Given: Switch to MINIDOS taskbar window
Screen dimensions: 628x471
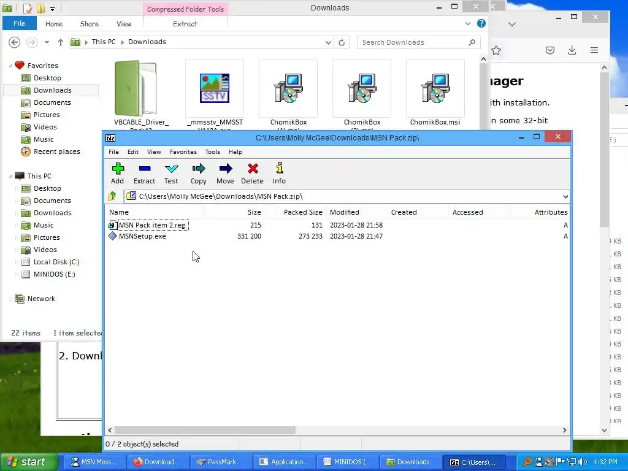Looking at the screenshot, I should [x=347, y=462].
